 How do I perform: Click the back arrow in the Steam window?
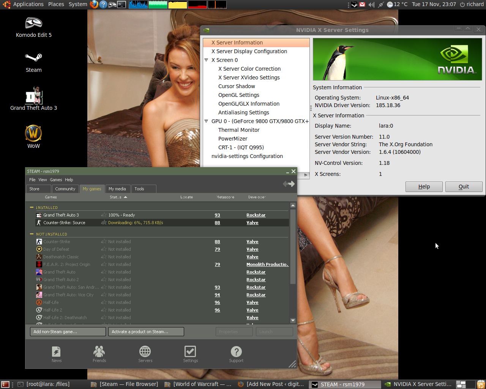[286, 184]
